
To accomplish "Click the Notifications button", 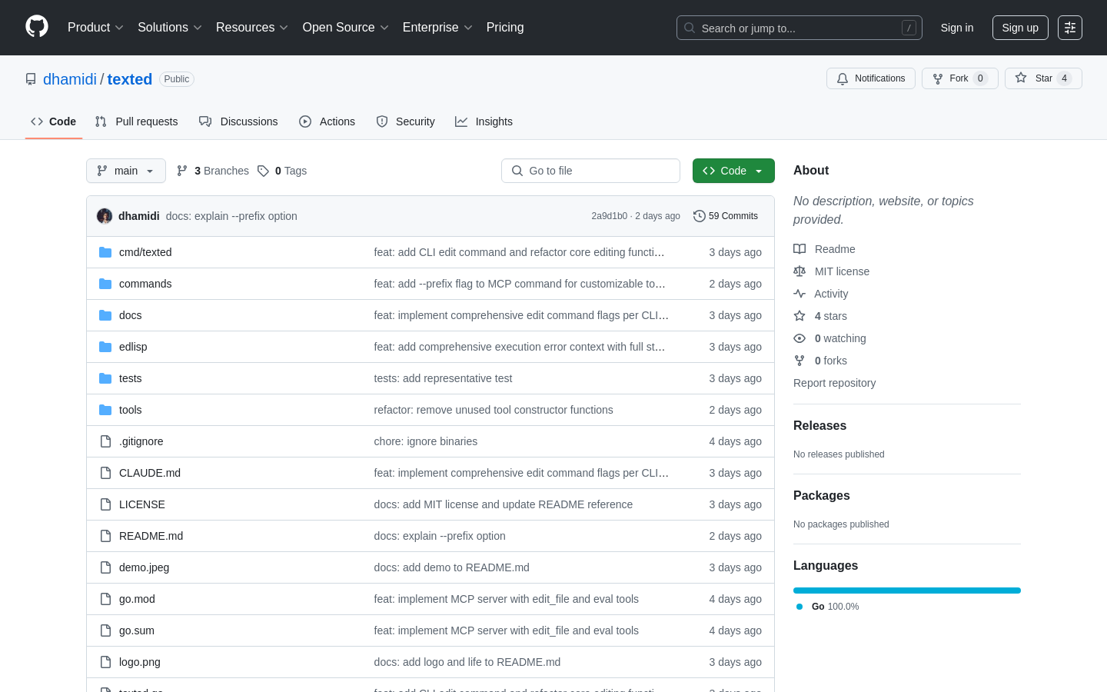I will [871, 78].
